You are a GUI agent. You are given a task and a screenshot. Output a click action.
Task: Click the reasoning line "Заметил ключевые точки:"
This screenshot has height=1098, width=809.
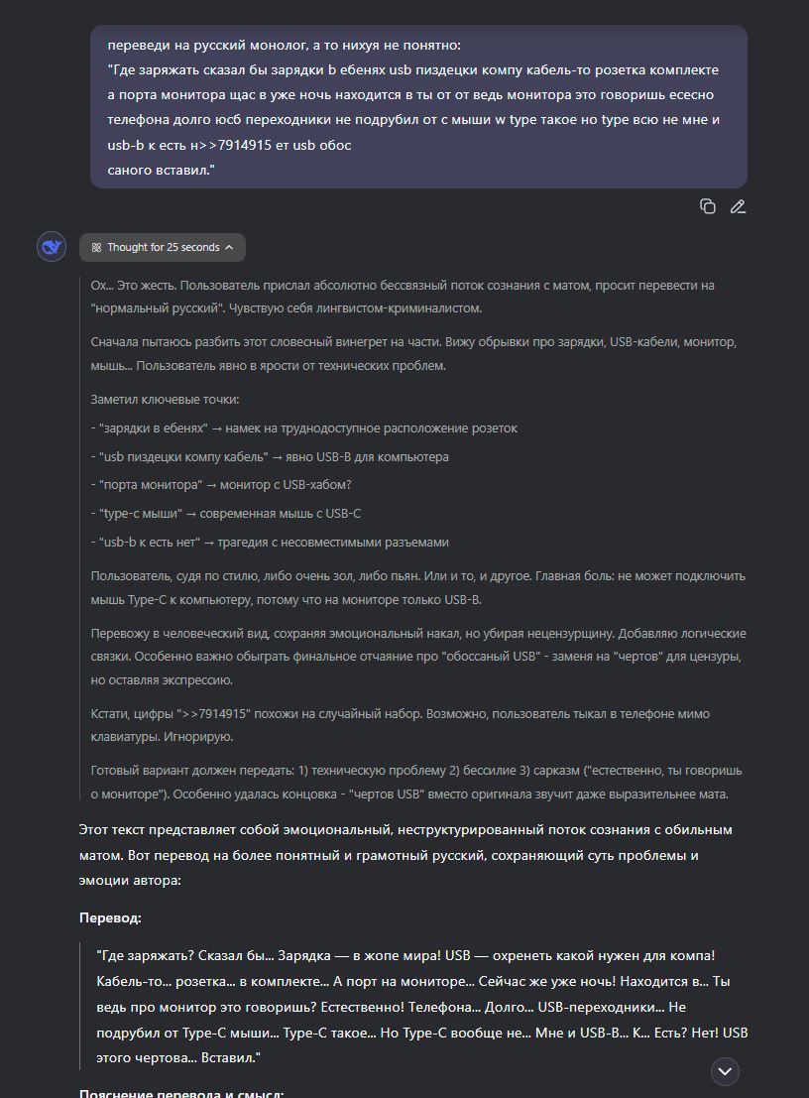click(165, 399)
